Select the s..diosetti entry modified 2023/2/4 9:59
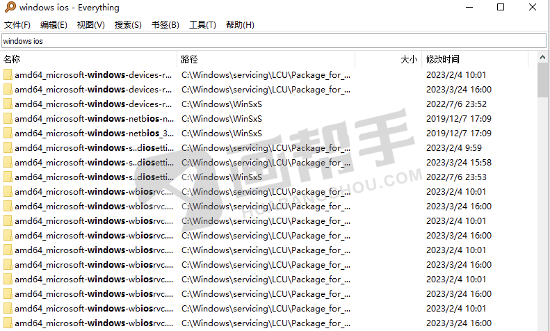 click(94, 148)
